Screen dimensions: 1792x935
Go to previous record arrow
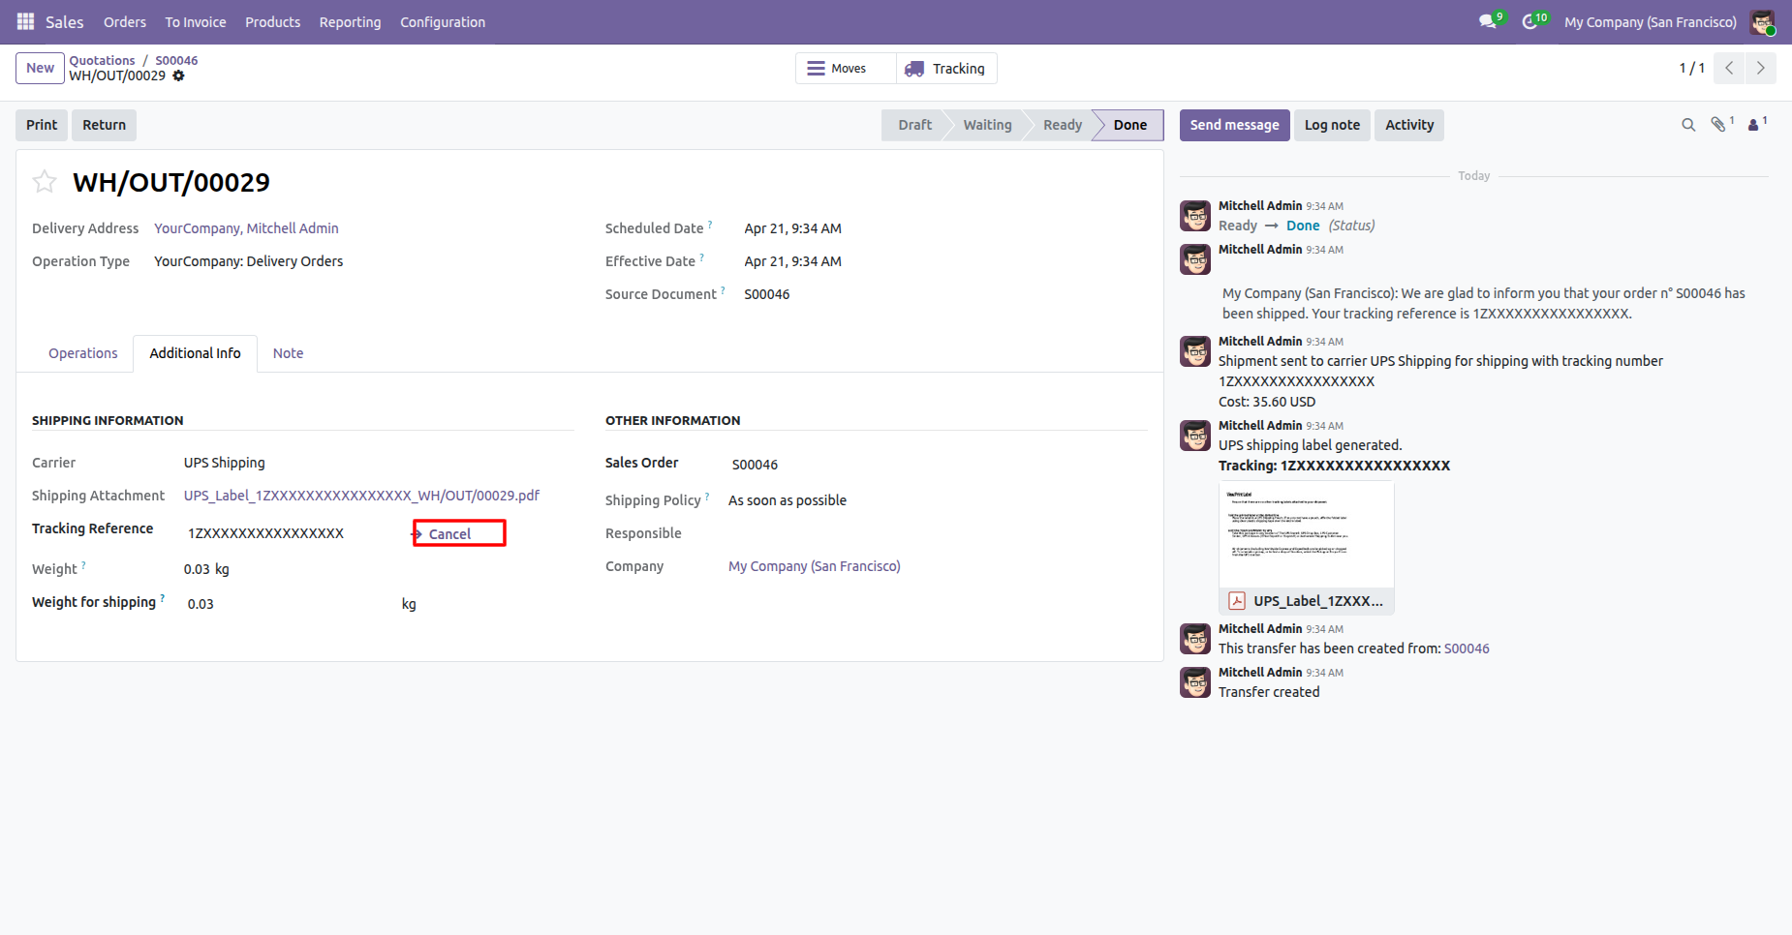(x=1729, y=68)
